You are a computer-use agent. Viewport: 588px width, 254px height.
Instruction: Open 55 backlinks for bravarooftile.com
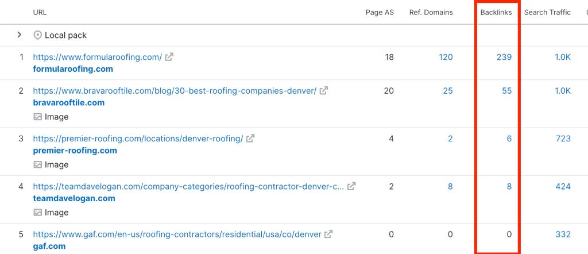pyautogui.click(x=506, y=90)
